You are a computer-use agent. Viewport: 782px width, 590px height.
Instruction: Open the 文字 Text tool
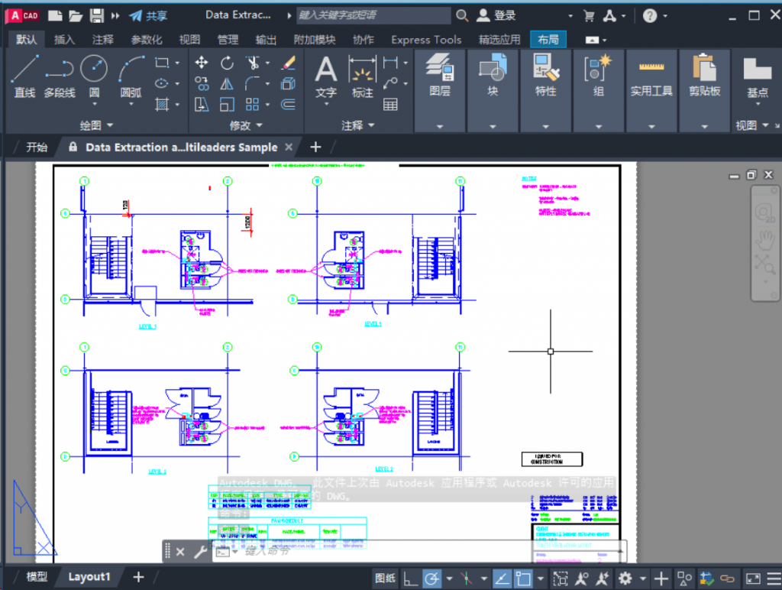[325, 76]
